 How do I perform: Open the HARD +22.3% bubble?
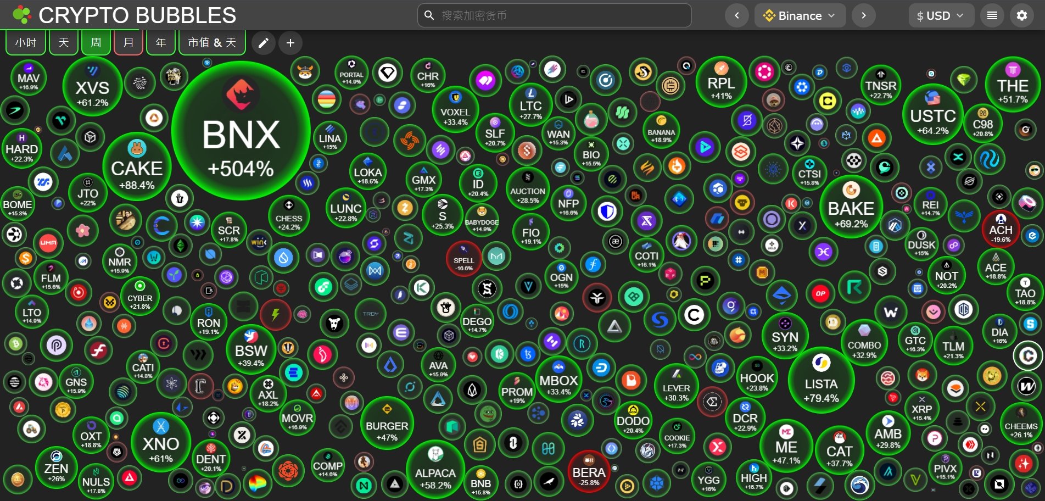(x=22, y=148)
